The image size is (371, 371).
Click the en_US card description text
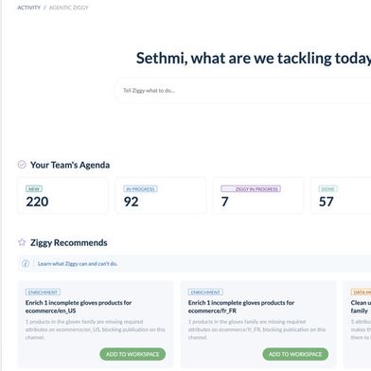pos(96,329)
